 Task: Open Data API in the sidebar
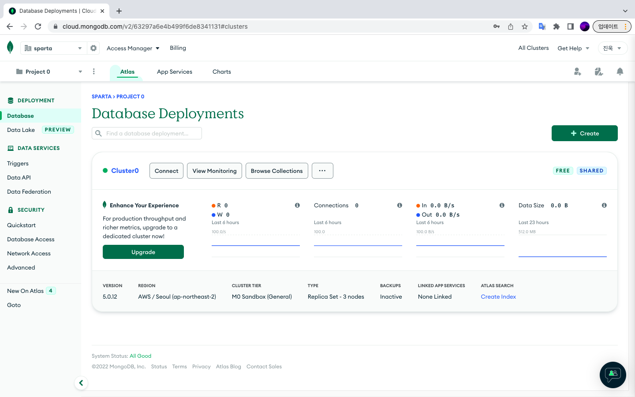(x=19, y=177)
